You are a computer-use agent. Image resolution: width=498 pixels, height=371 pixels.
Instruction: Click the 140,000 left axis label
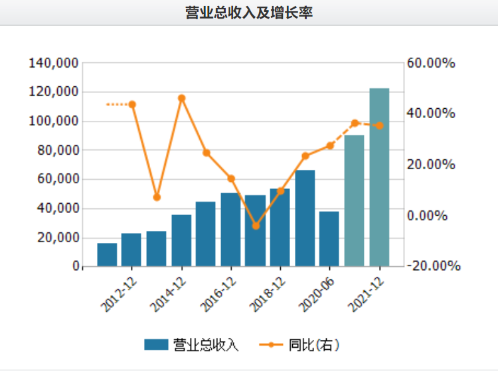coord(53,63)
